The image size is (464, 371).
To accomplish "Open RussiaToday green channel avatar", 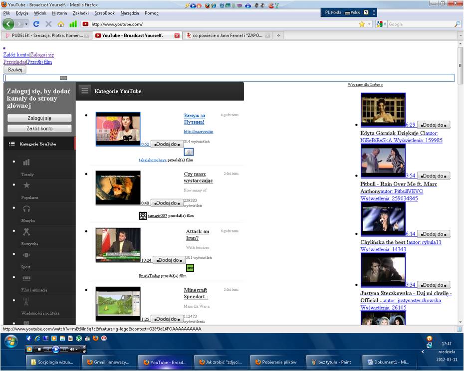I will [190, 268].
